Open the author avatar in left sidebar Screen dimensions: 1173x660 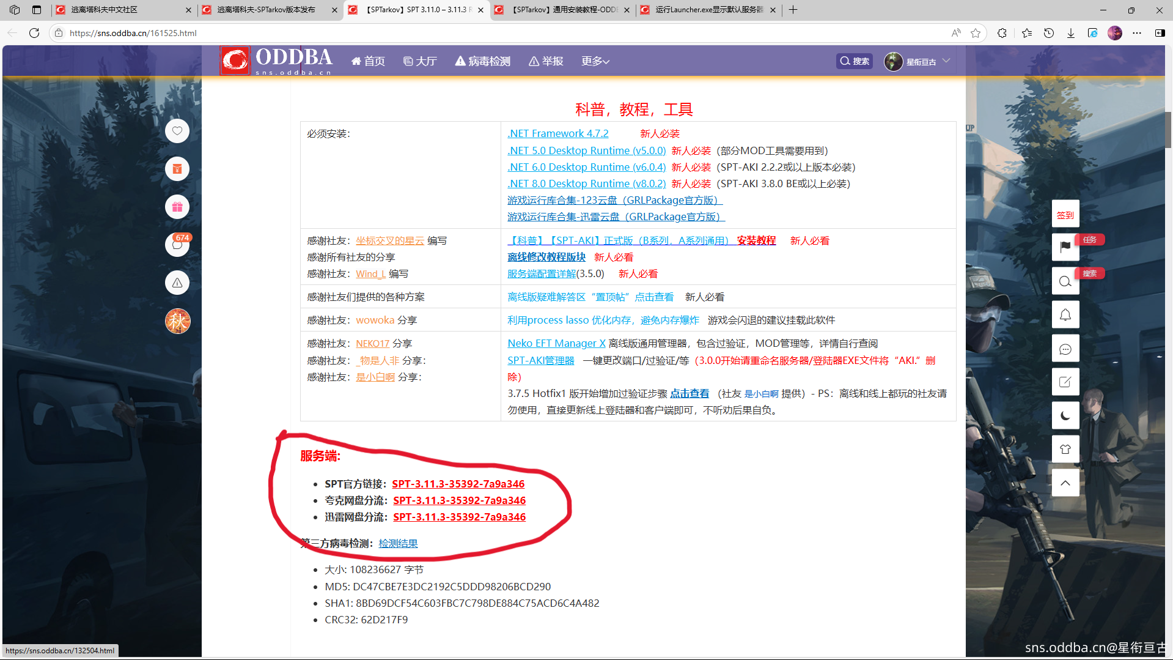click(x=178, y=321)
